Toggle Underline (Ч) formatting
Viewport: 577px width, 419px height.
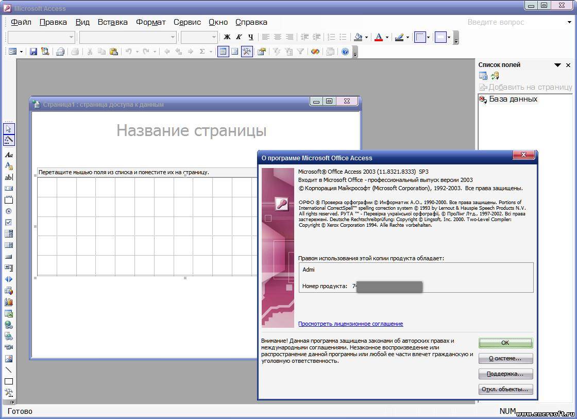coord(250,37)
